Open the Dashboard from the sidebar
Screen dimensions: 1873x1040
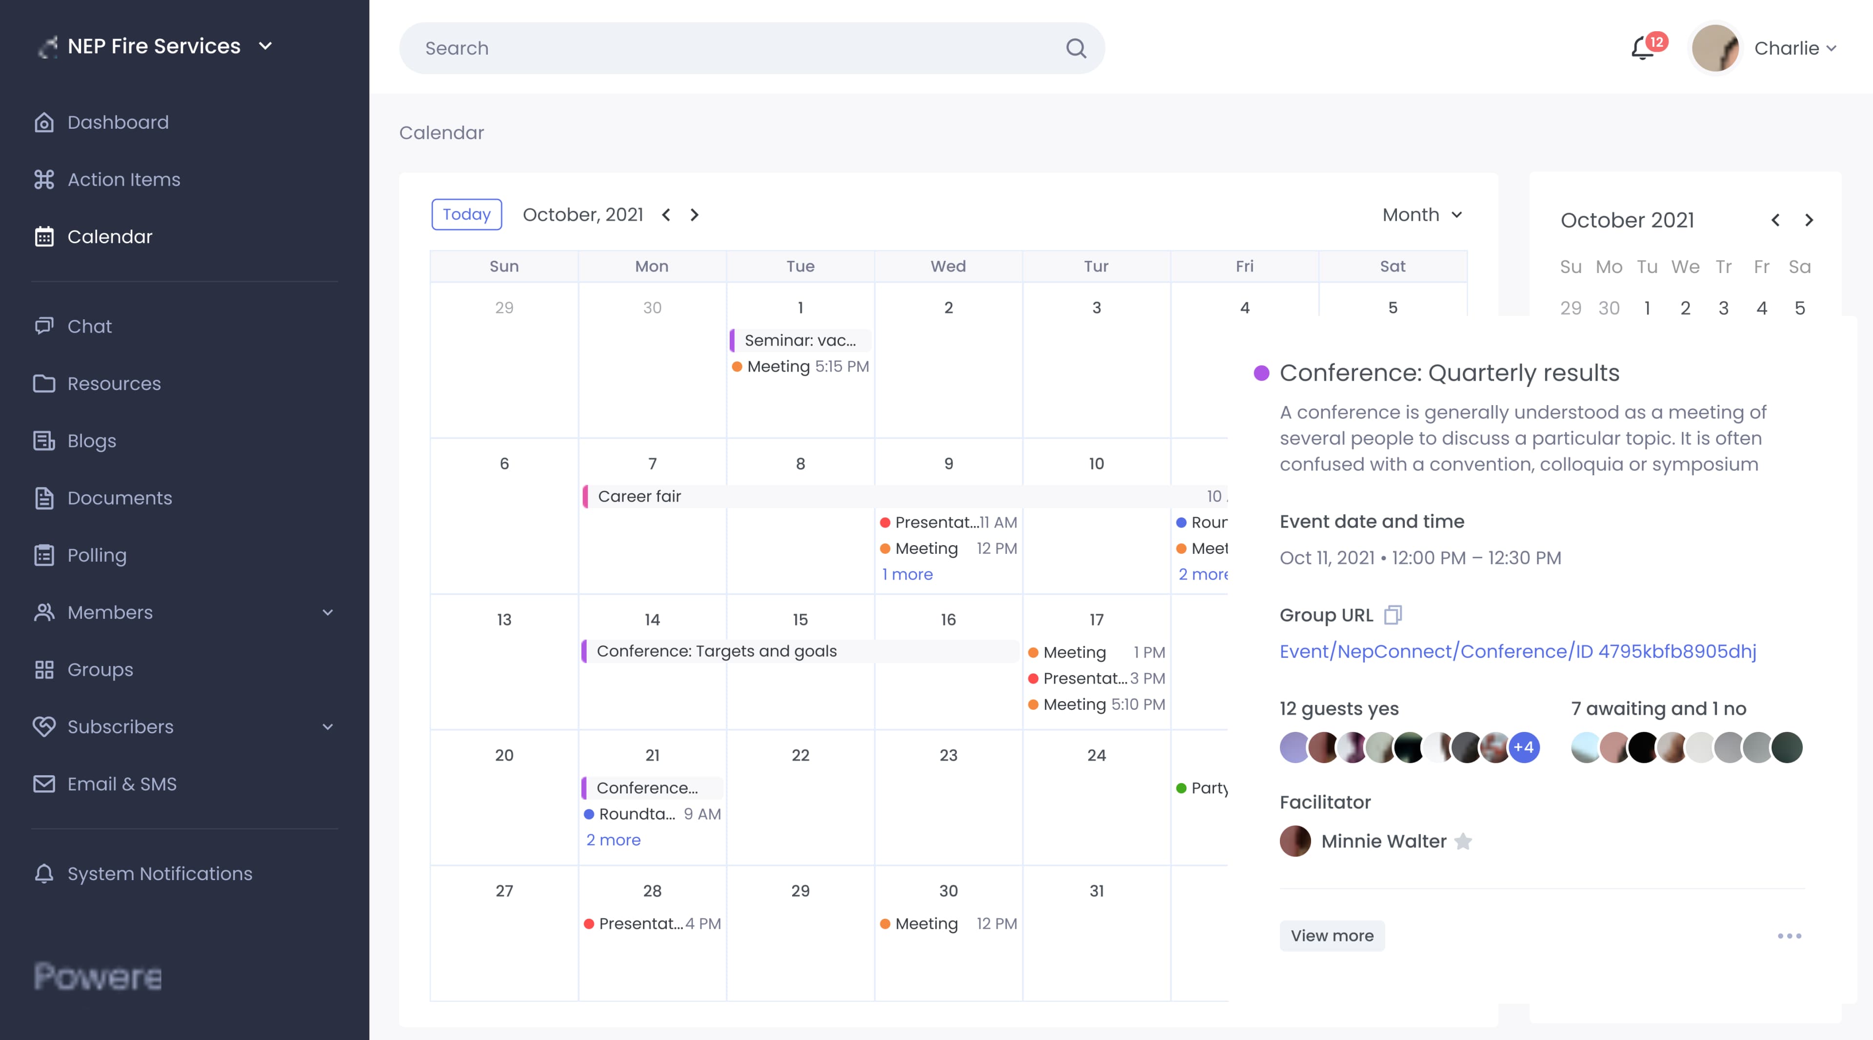tap(118, 122)
